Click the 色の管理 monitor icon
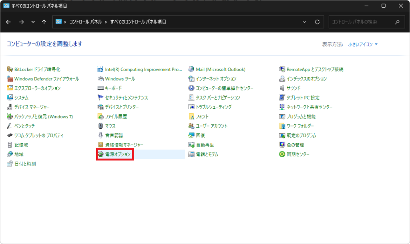Viewport: 410px width, 244px height. (282, 145)
